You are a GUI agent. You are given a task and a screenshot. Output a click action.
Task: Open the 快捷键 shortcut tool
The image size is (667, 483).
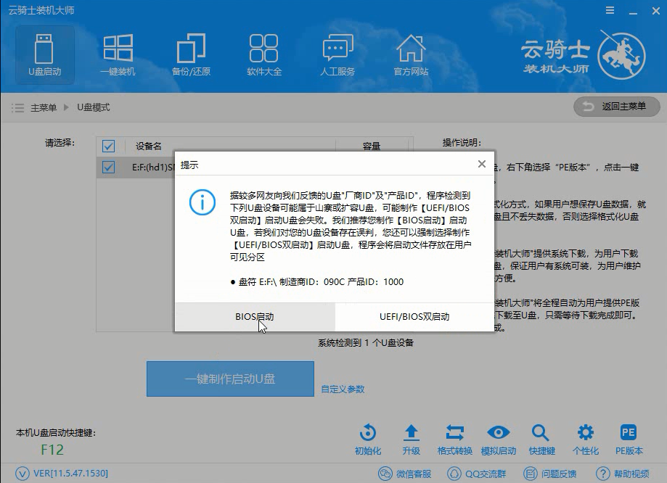tap(541, 433)
